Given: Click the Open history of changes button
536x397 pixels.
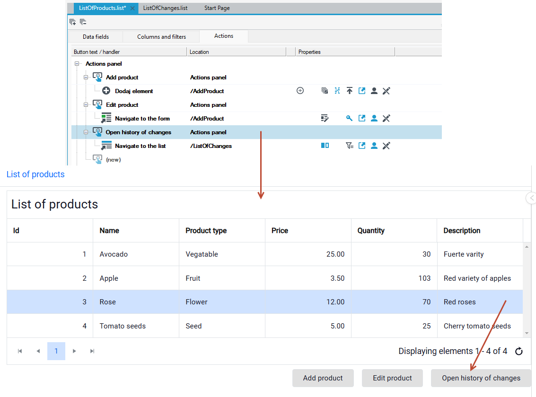Looking at the screenshot, I should point(481,378).
